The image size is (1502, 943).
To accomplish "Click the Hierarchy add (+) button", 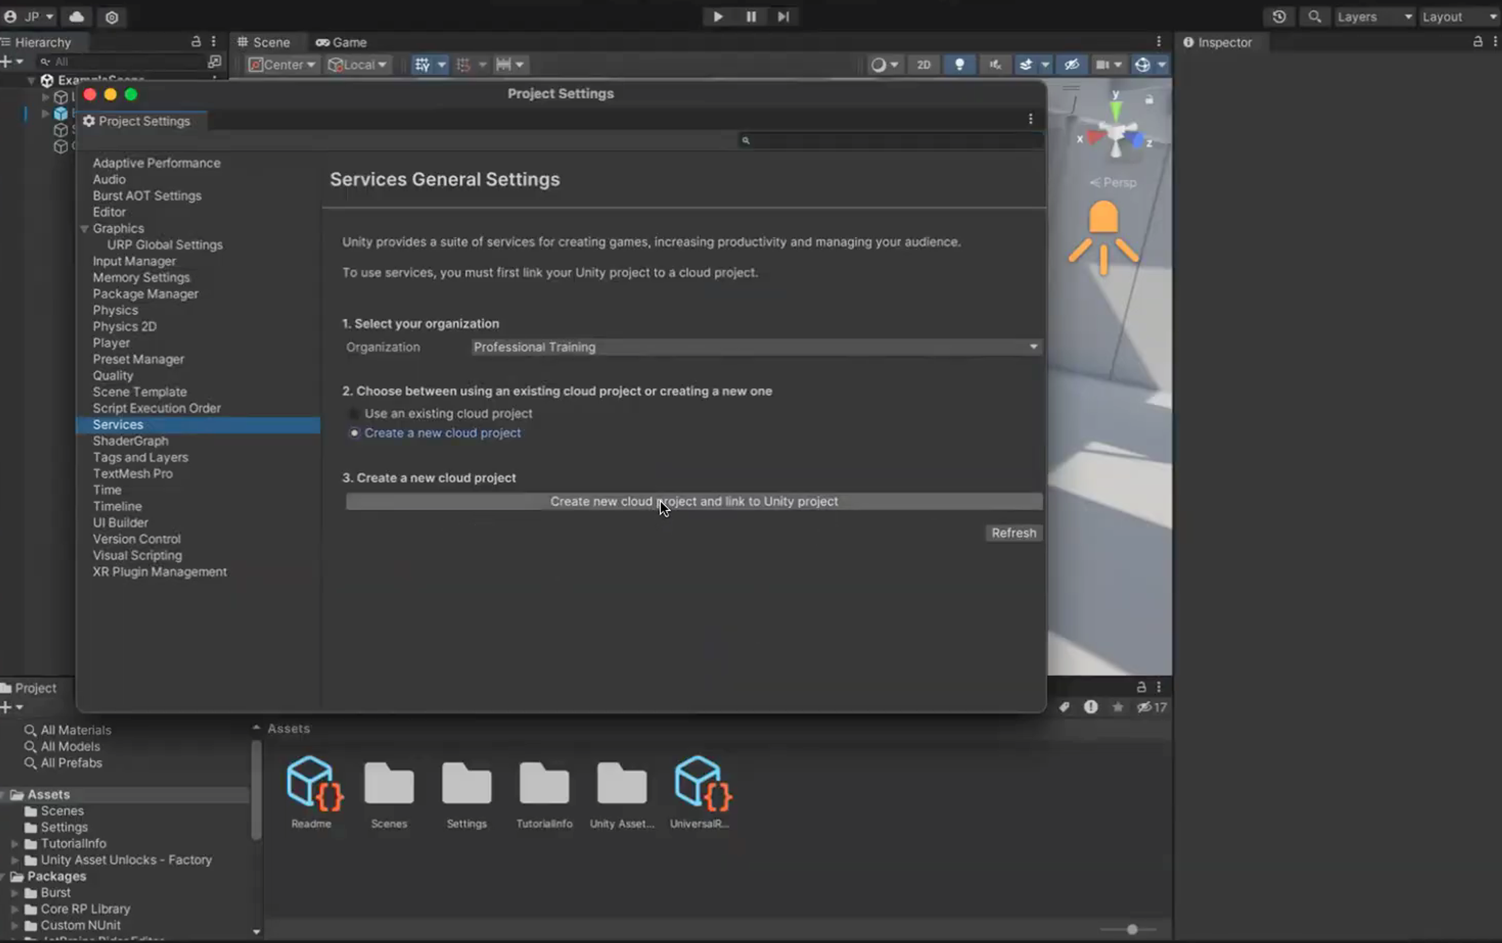I will point(6,62).
